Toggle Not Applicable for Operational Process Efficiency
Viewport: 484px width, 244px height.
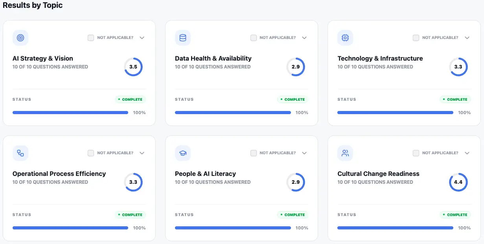pos(91,153)
